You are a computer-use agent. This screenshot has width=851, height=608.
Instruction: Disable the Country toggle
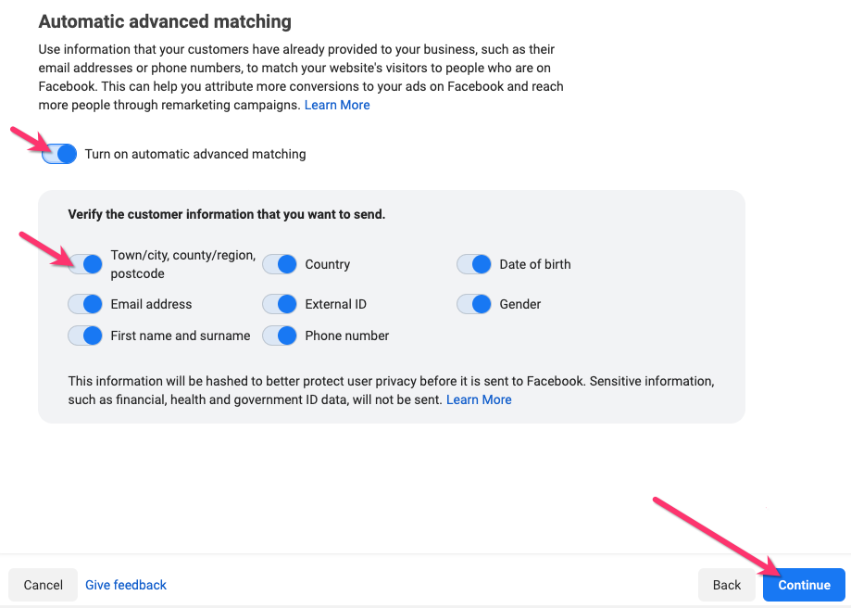pos(280,264)
